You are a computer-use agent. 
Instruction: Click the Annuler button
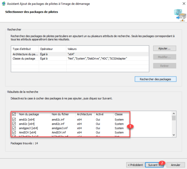(176, 165)
